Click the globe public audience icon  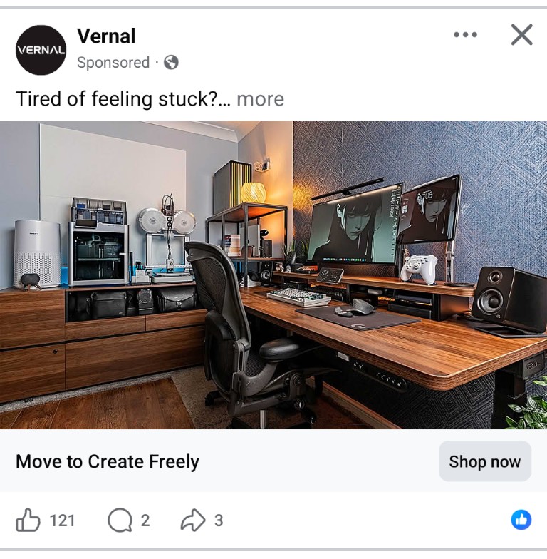coord(171,63)
